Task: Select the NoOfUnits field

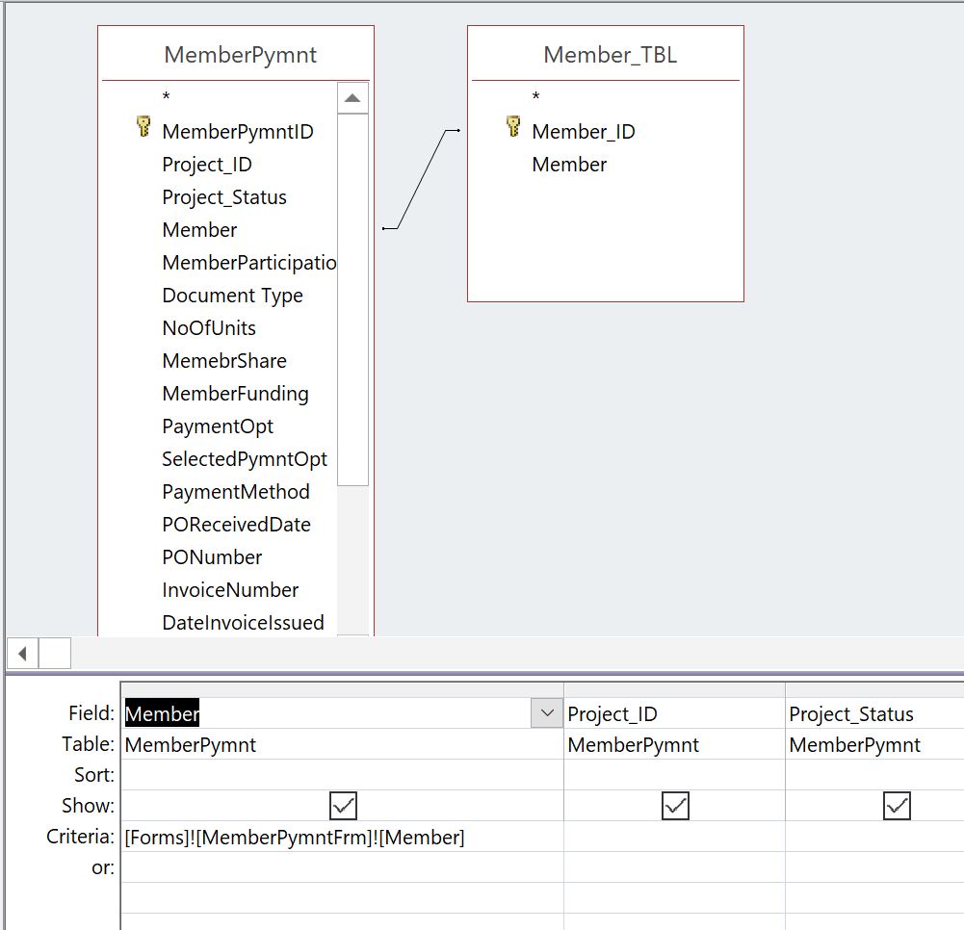Action: pos(209,328)
